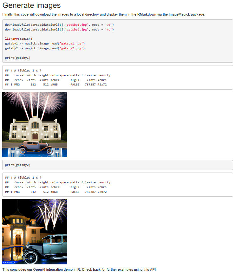Click the second output's data row '1 PNG 512 512 sRGB'

[56, 192]
